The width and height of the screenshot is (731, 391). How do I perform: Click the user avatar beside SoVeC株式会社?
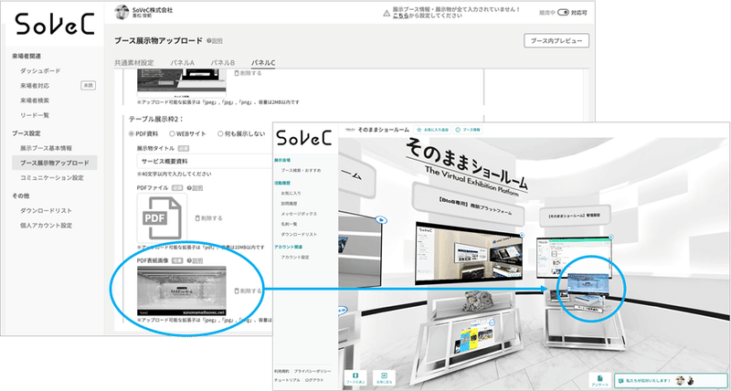(122, 13)
